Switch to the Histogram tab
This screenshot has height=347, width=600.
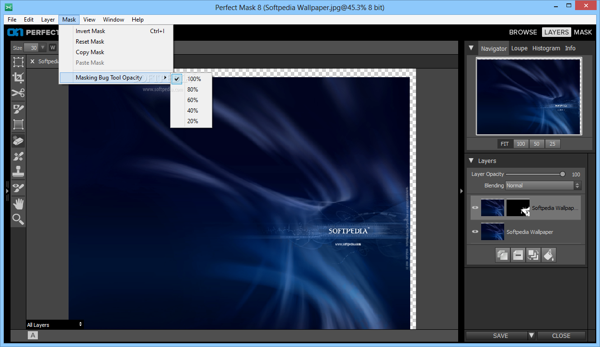(546, 48)
